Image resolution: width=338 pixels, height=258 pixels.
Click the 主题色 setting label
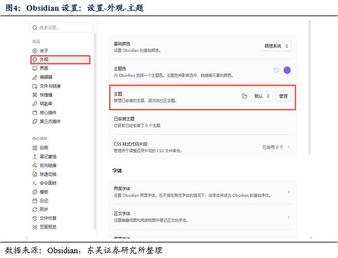click(x=120, y=69)
